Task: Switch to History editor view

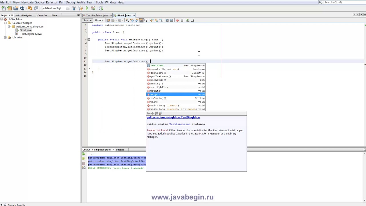Action: pos(99,20)
